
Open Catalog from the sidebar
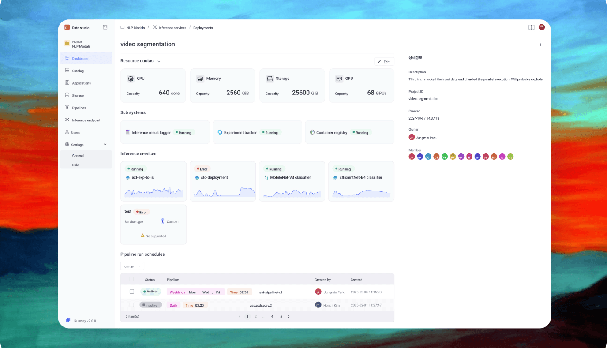[x=78, y=71]
